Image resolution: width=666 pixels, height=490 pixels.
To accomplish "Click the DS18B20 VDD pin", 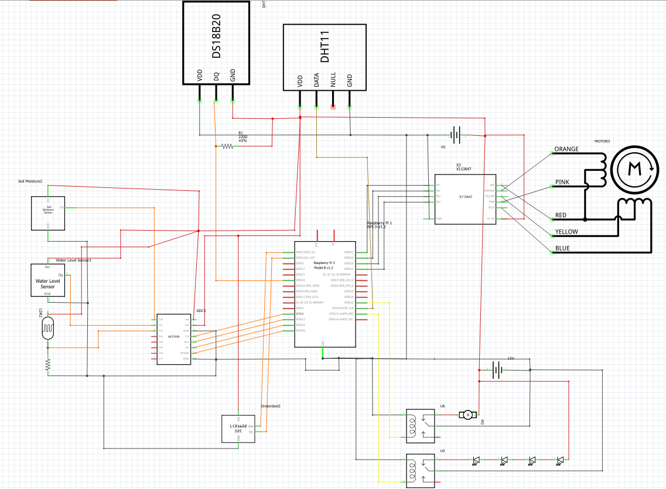I will coord(199,93).
